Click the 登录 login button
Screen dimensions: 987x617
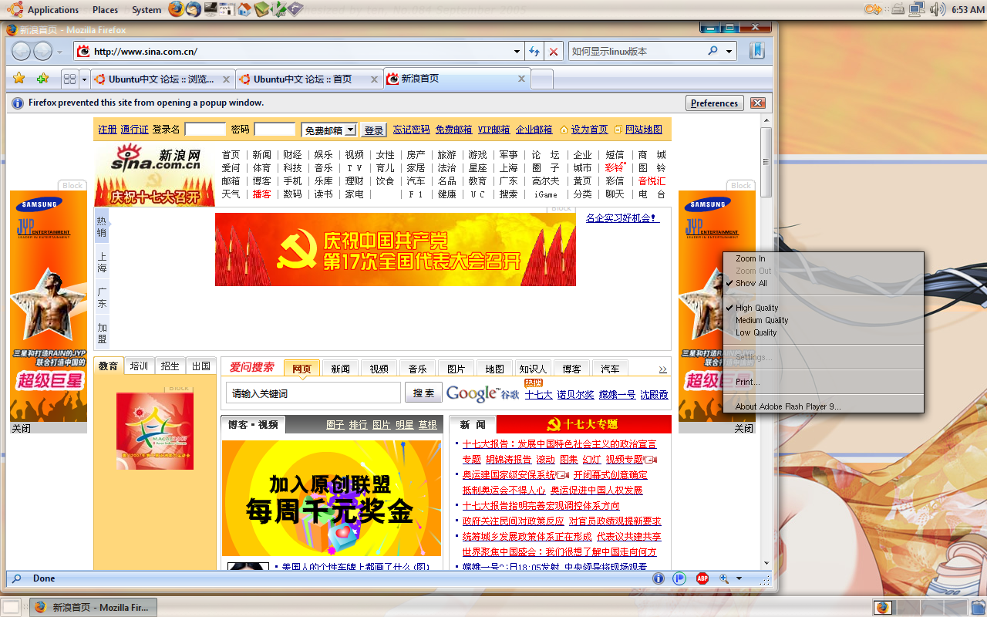point(373,130)
